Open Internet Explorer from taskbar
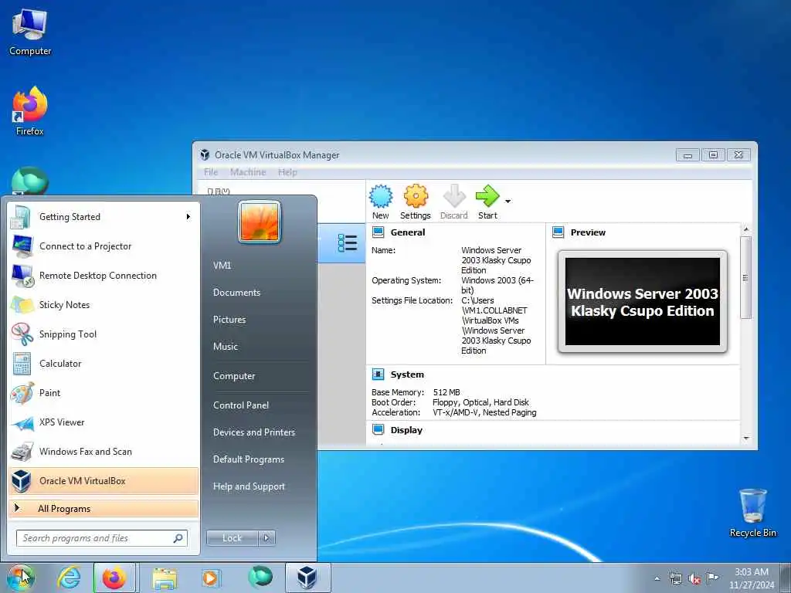 69,578
